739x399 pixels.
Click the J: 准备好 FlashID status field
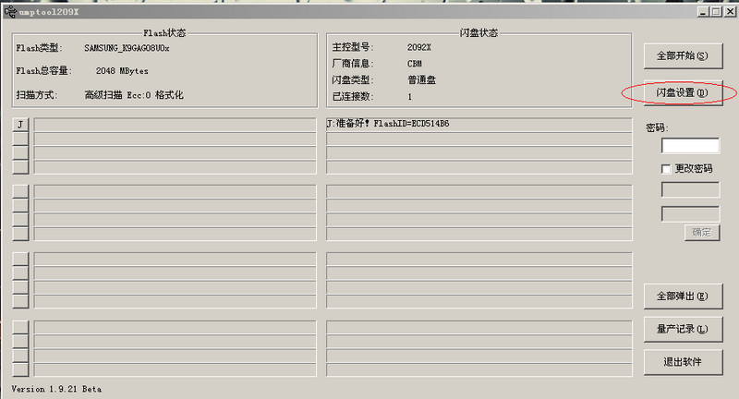pos(479,124)
